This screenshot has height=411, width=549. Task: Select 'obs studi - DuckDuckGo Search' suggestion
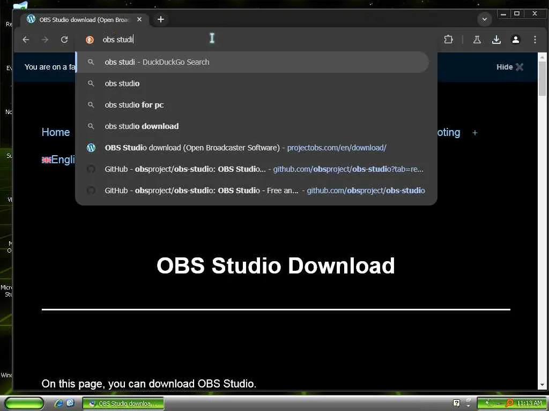click(252, 62)
